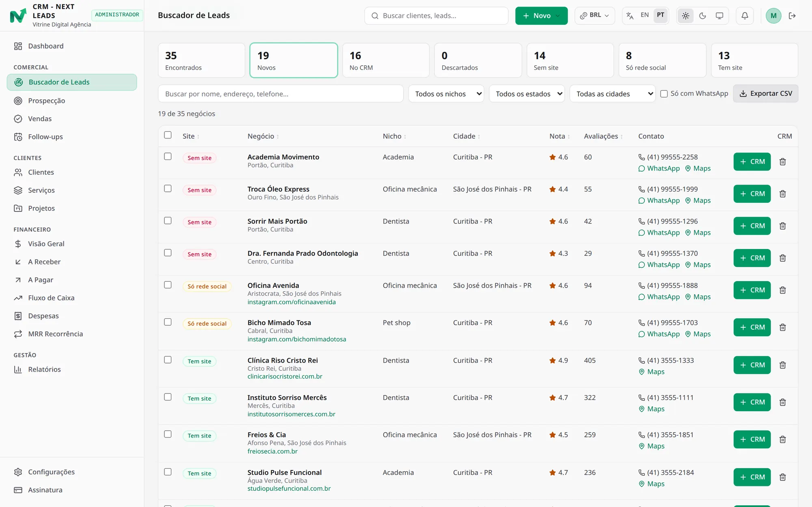Open Dashboard from sidebar
Viewport: 812px width, 507px height.
(x=72, y=46)
